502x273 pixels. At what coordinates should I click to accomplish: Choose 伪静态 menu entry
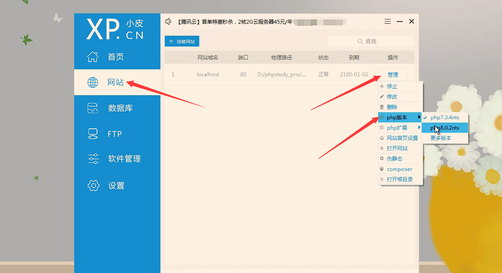401,158
